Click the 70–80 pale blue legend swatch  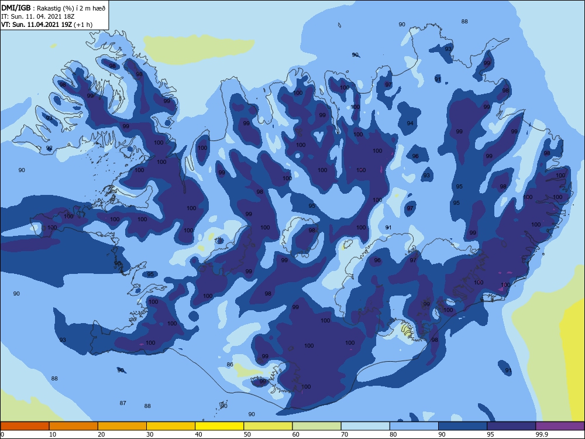pos(365,426)
